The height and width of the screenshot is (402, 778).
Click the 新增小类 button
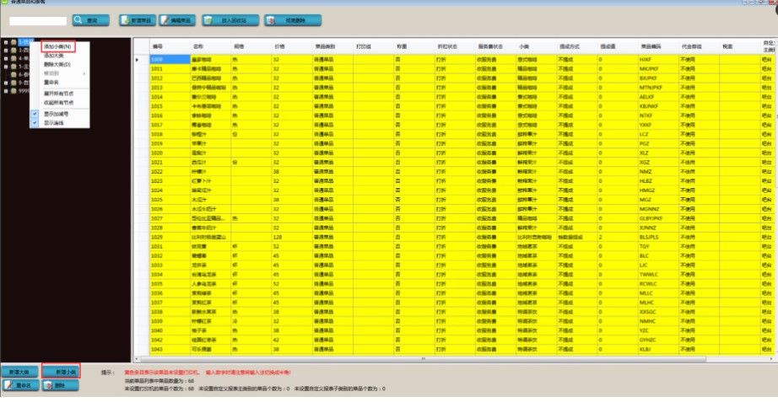[x=61, y=372]
